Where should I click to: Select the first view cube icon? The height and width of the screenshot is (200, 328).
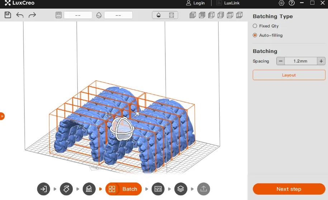coord(192,15)
